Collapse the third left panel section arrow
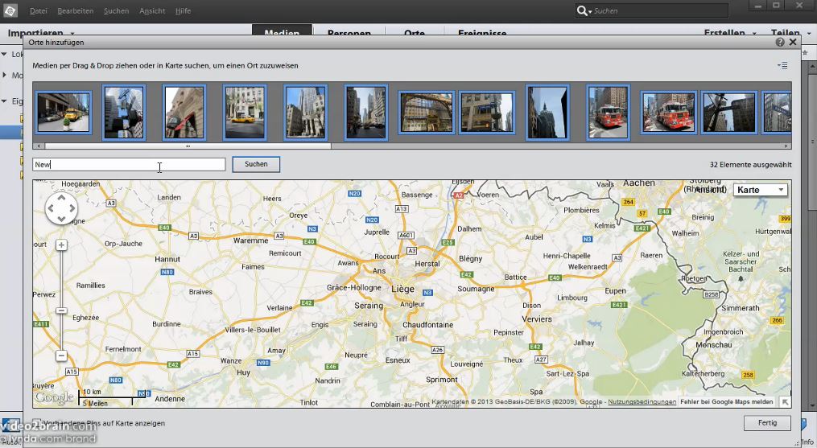817x448 pixels. (4, 101)
